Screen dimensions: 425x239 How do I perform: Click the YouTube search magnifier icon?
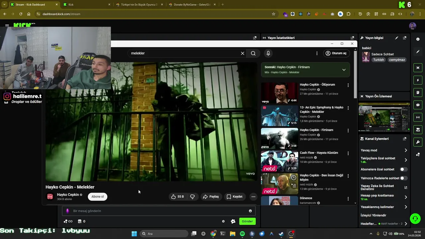point(253,53)
